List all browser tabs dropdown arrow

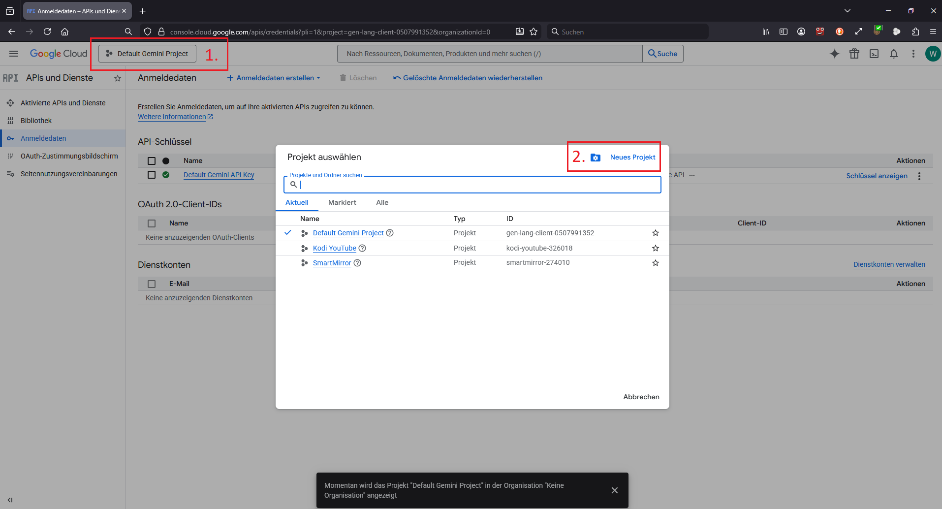coord(847,11)
